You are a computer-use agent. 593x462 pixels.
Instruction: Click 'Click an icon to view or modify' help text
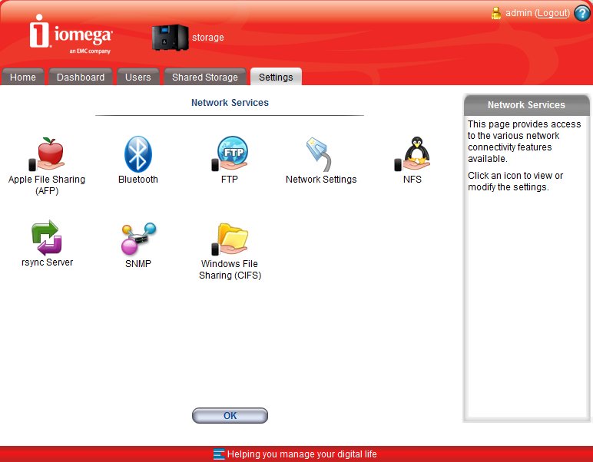515,181
